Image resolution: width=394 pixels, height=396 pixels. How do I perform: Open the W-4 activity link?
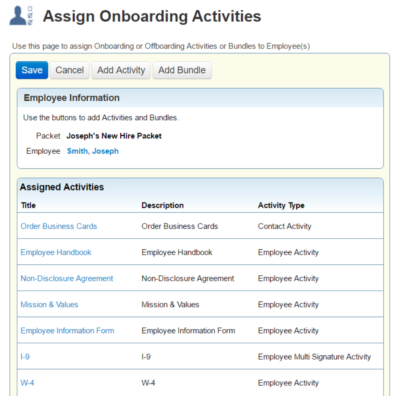click(27, 383)
